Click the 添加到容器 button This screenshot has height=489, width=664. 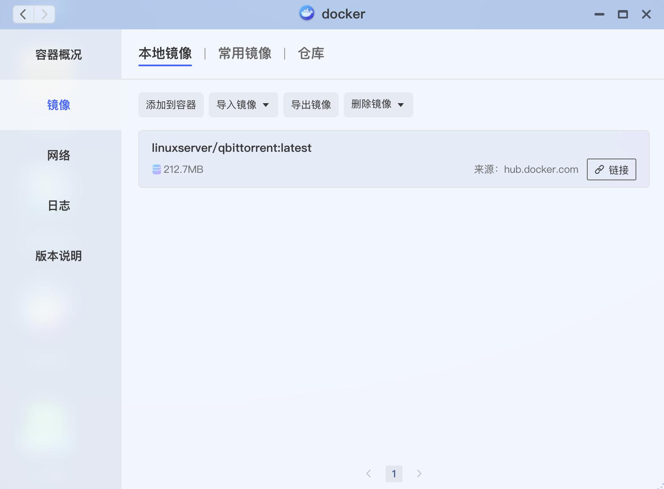(x=171, y=105)
